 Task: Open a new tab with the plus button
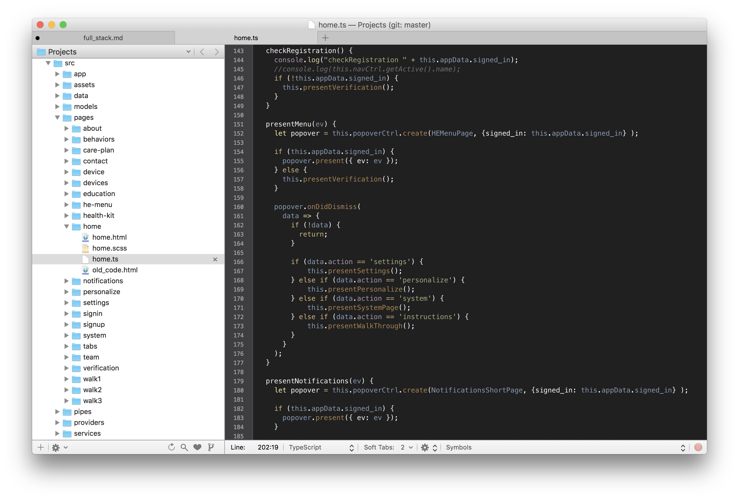325,38
